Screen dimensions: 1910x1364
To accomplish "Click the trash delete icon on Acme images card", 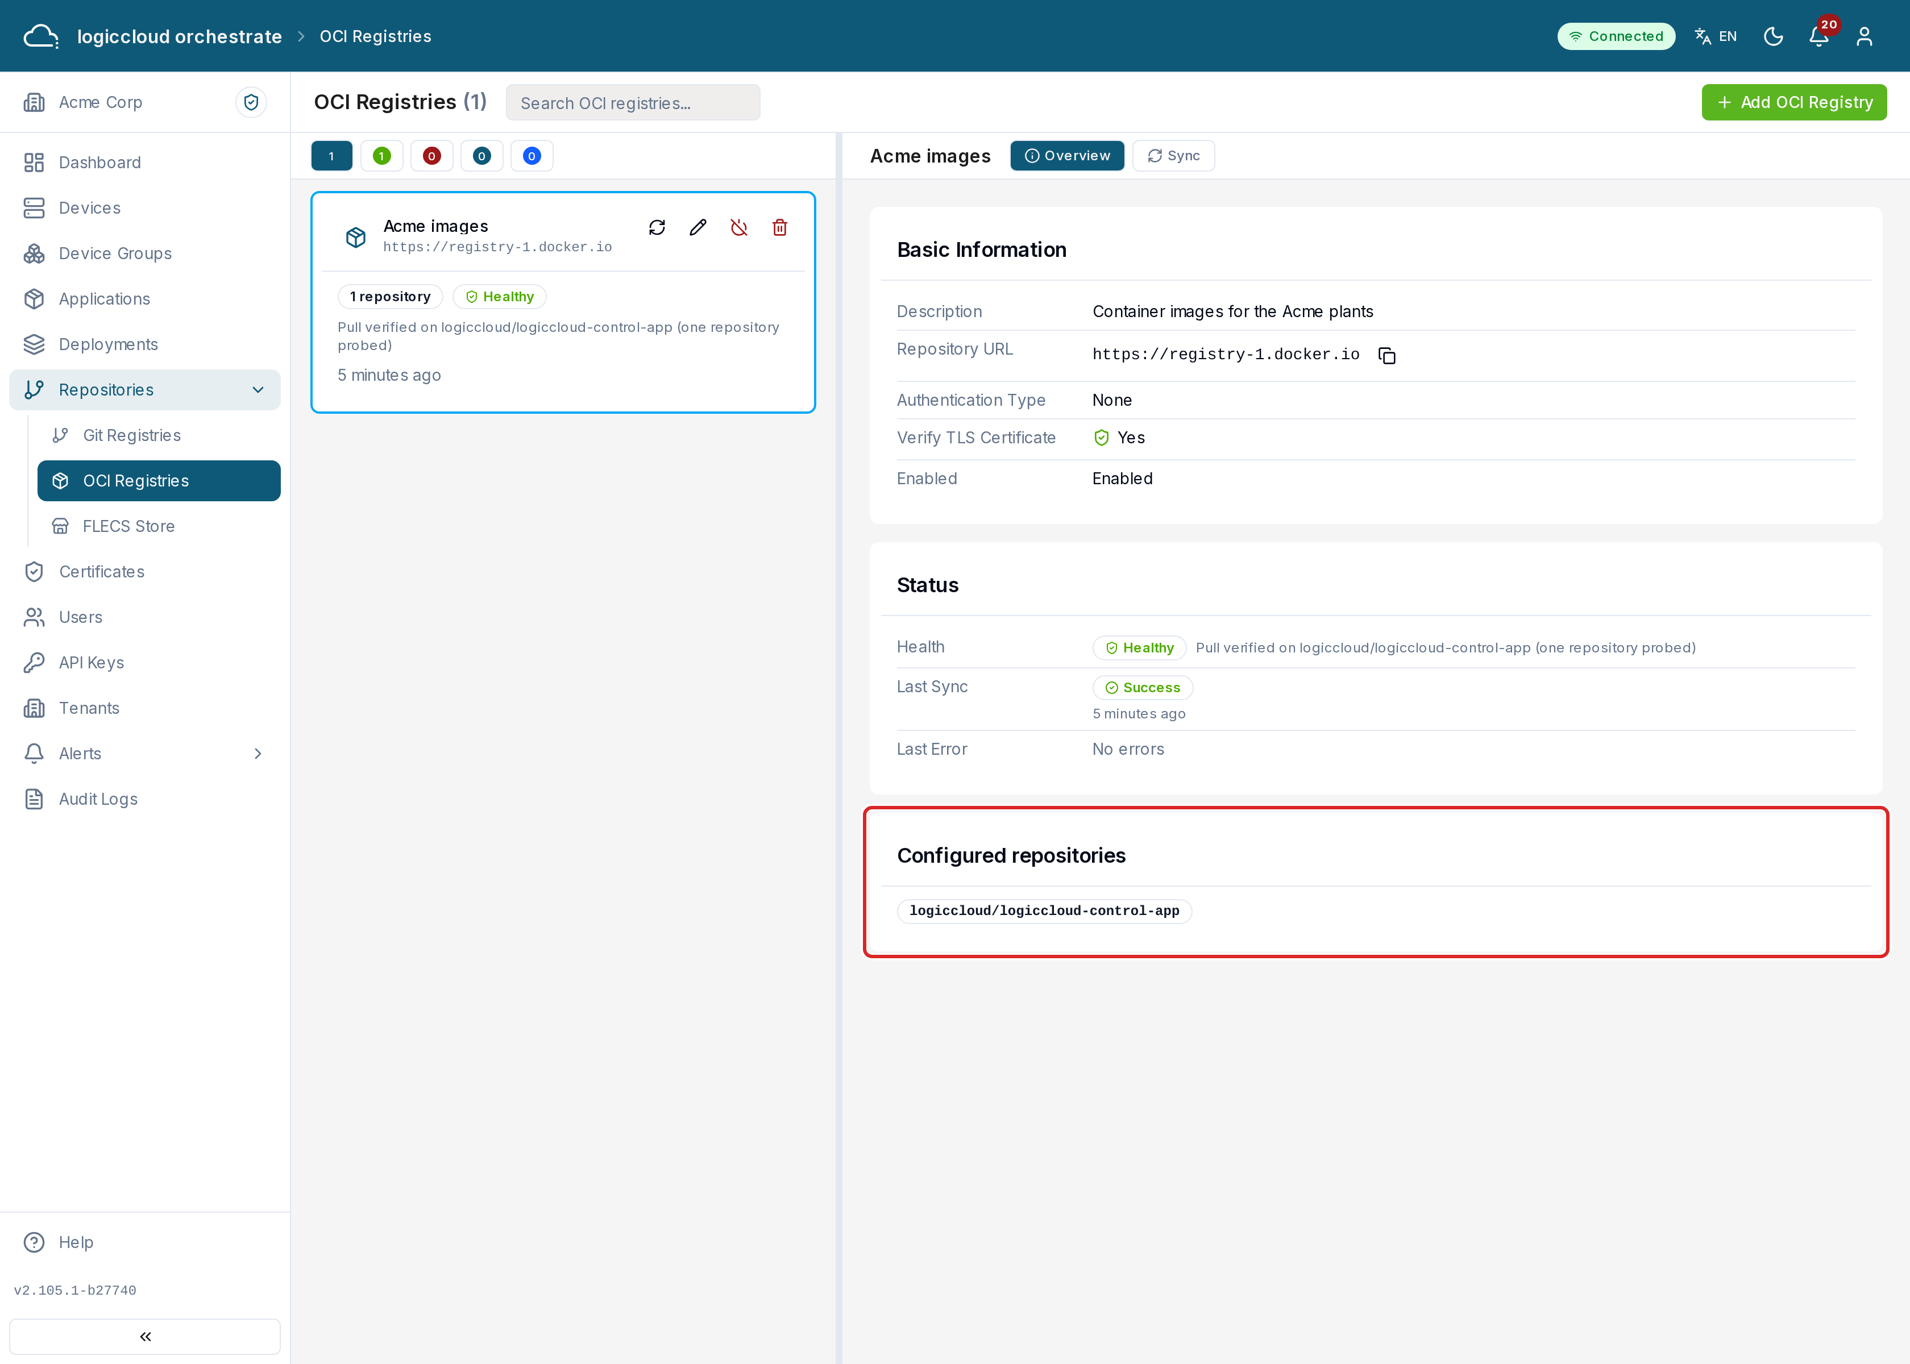I will coord(779,227).
